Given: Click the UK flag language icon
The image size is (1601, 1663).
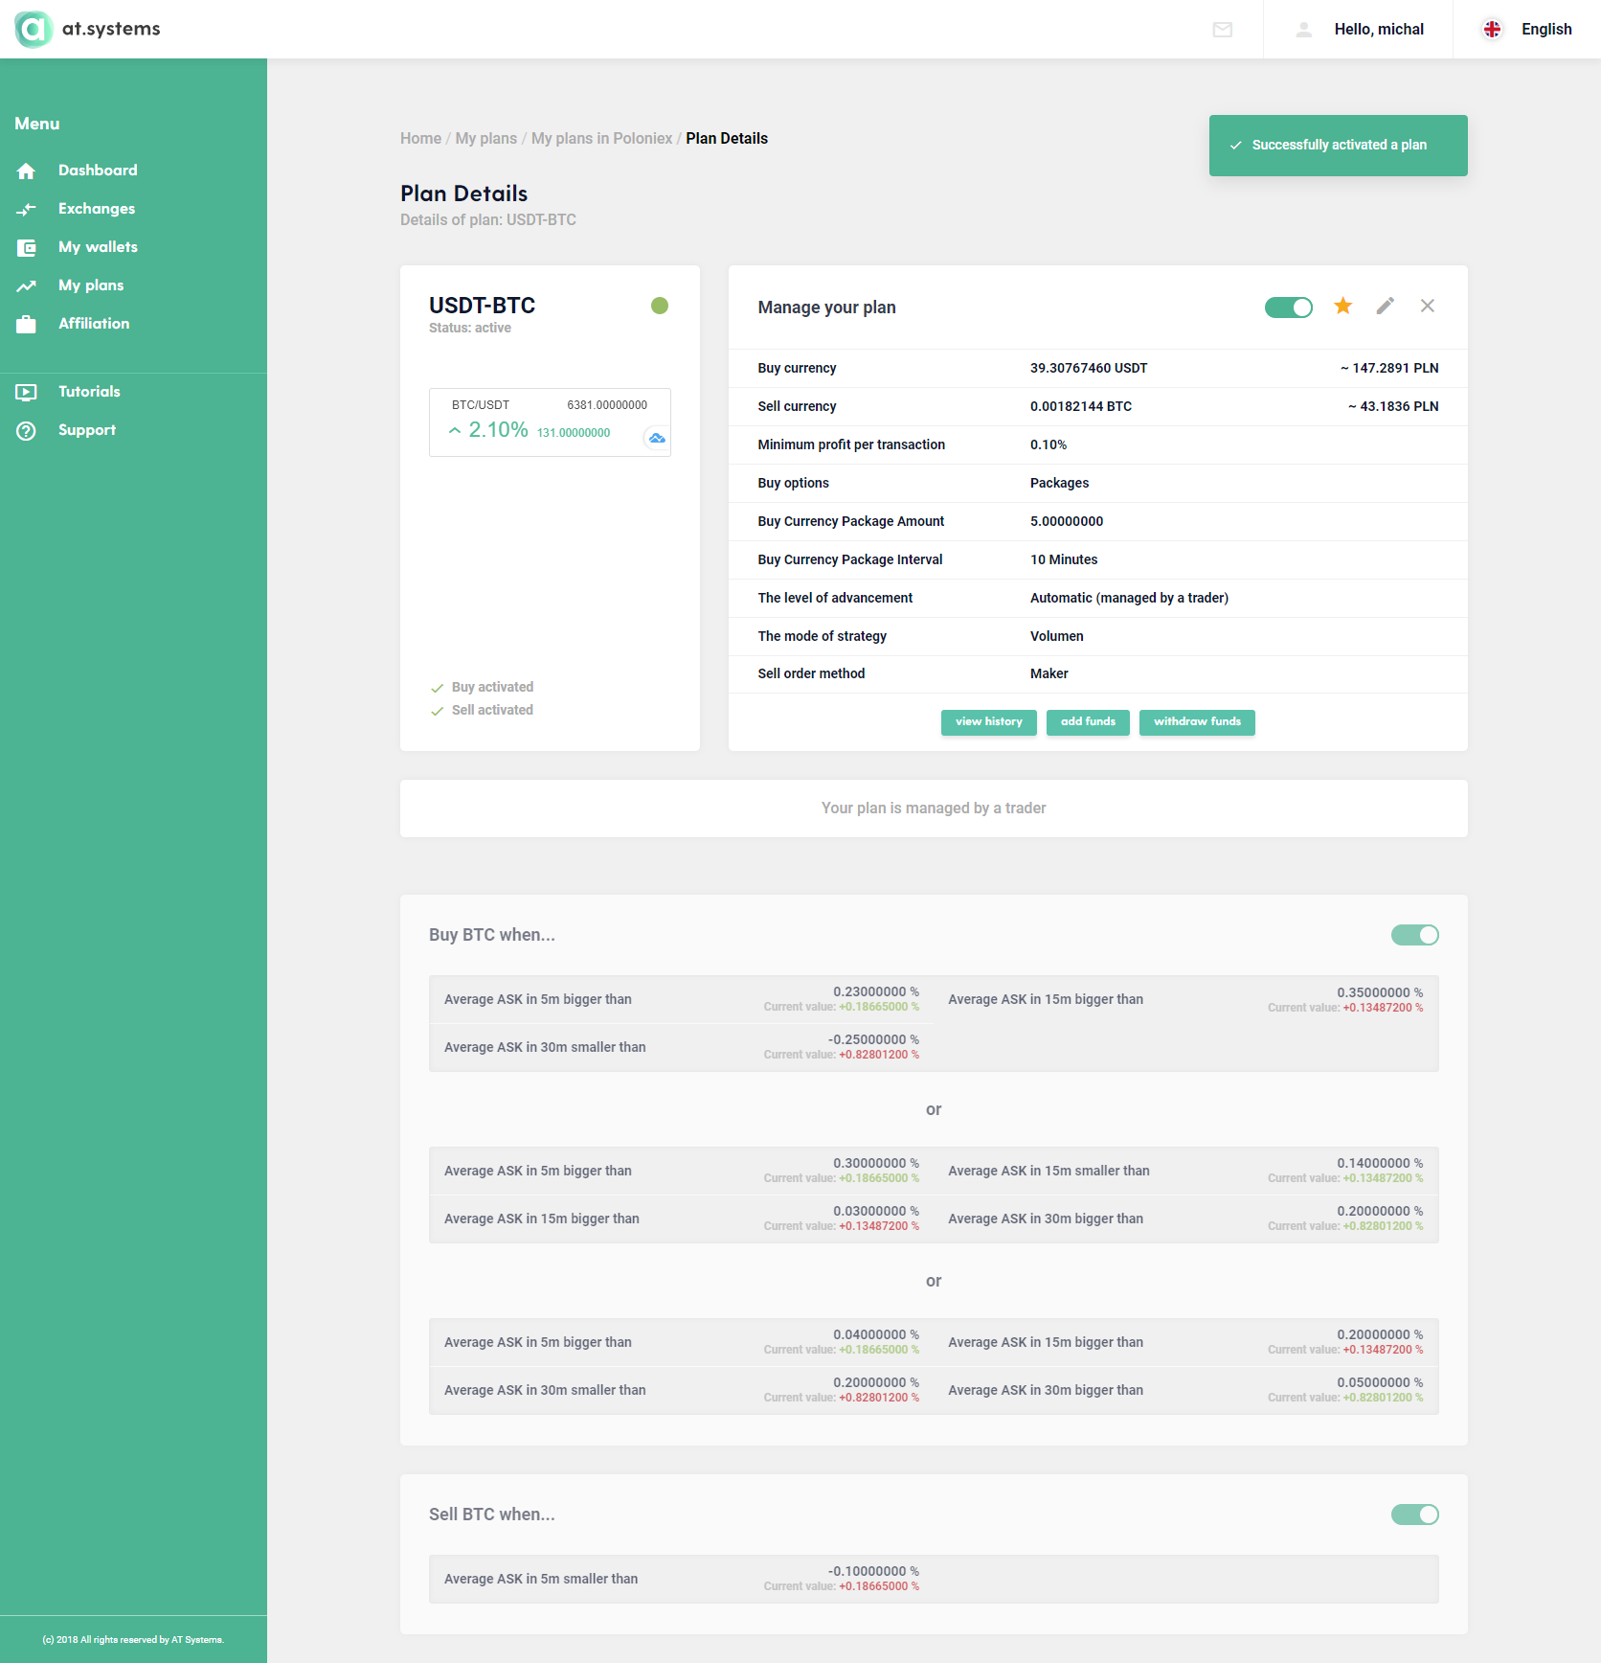Looking at the screenshot, I should (x=1492, y=30).
